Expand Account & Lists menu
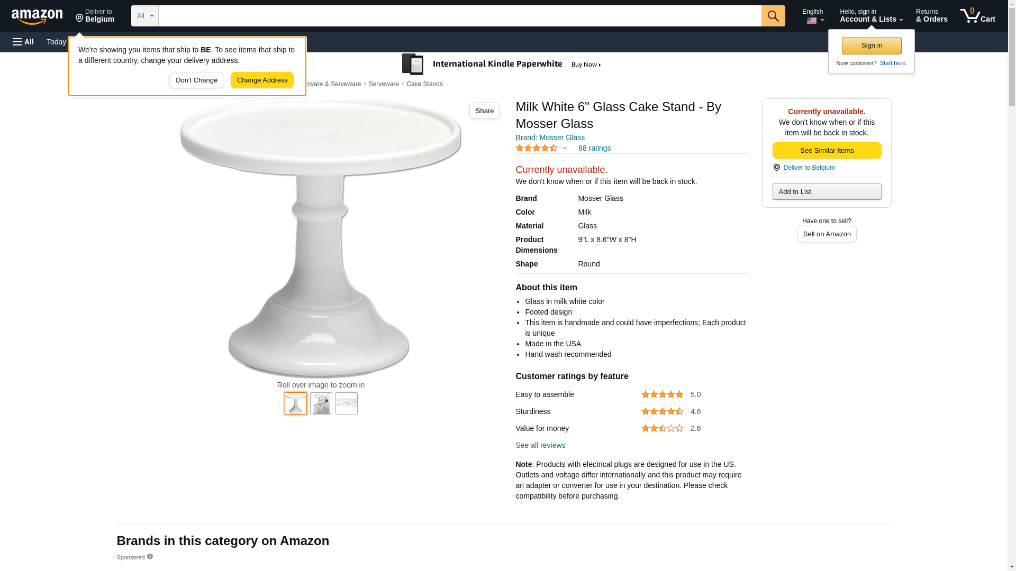Image resolution: width=1016 pixels, height=571 pixels. tap(871, 16)
